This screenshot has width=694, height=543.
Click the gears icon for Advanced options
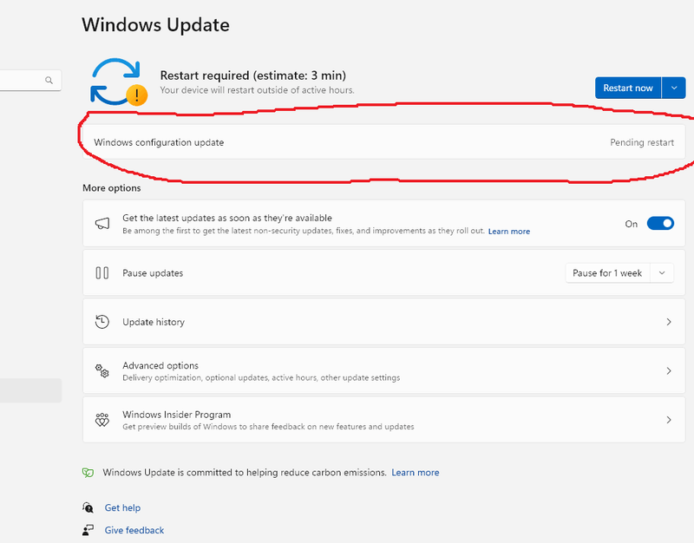(102, 371)
